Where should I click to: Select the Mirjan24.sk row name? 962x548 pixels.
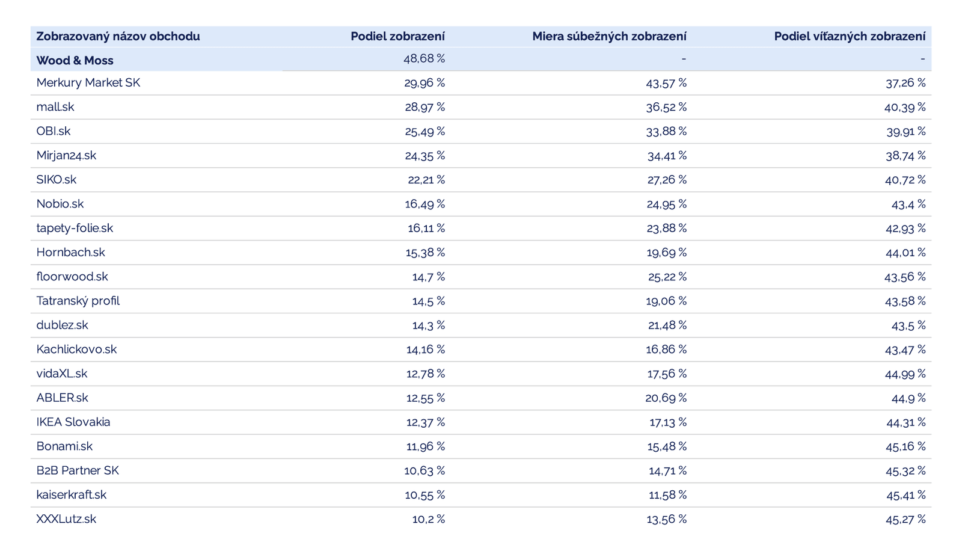pyautogui.click(x=66, y=155)
